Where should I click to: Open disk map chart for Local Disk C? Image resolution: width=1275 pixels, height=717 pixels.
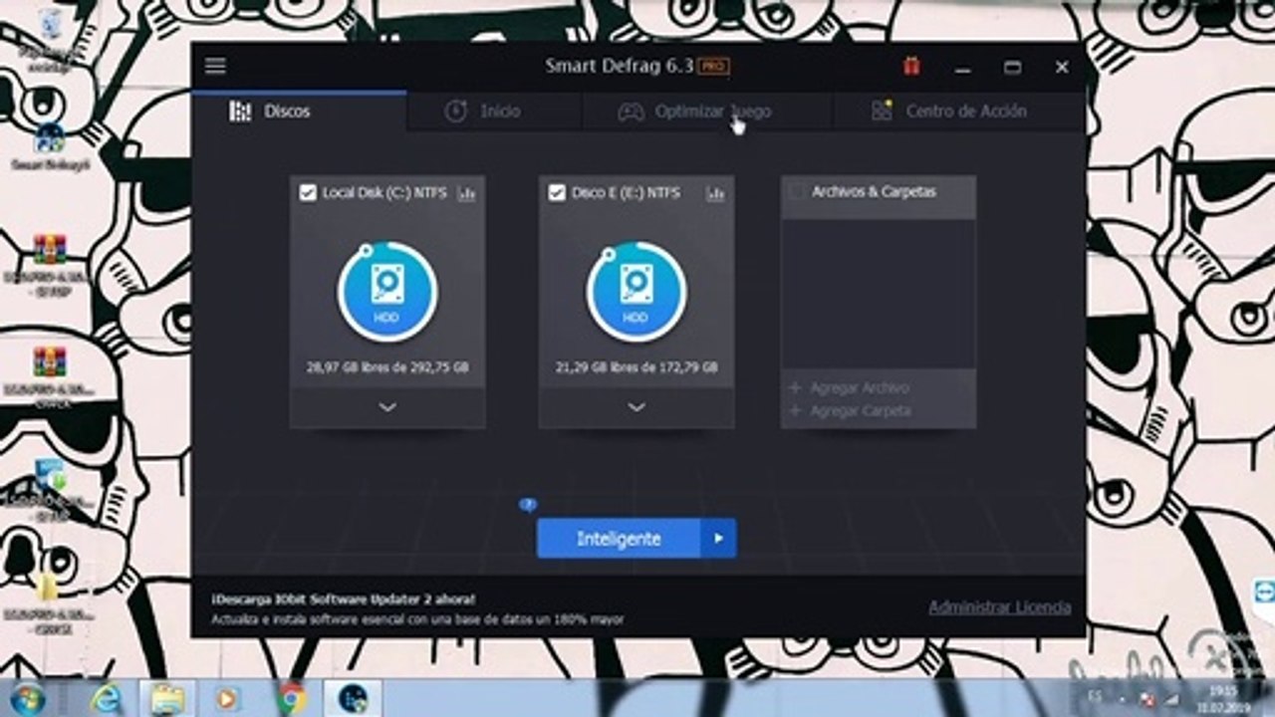click(467, 193)
